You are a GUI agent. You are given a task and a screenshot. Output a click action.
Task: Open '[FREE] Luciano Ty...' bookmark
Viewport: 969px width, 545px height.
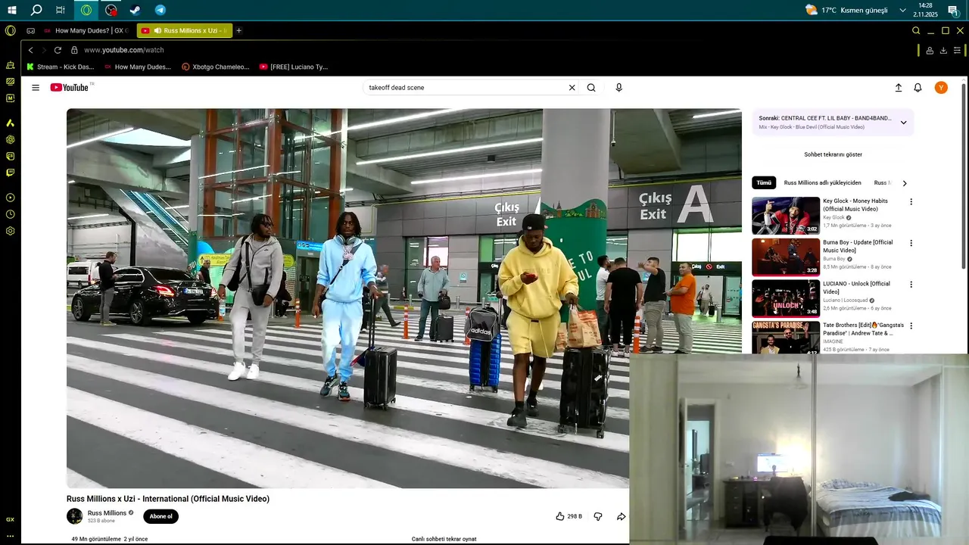[293, 67]
